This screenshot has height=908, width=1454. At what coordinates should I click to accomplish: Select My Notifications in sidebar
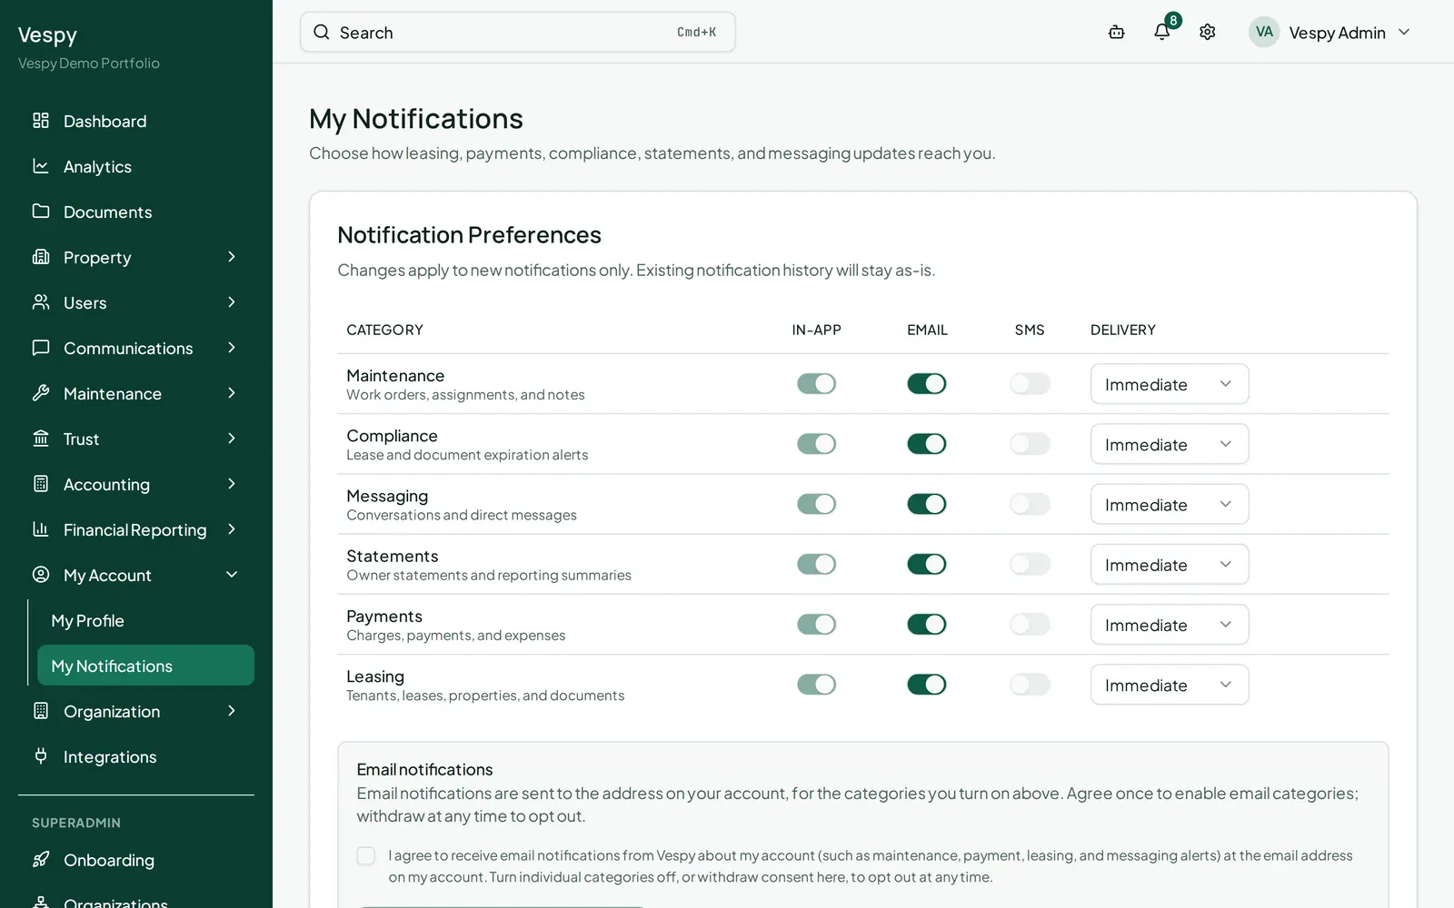(x=145, y=666)
